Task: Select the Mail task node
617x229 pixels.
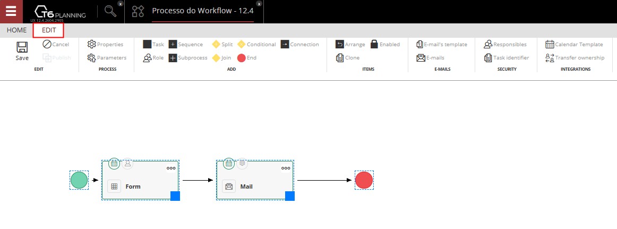Action: pyautogui.click(x=255, y=180)
